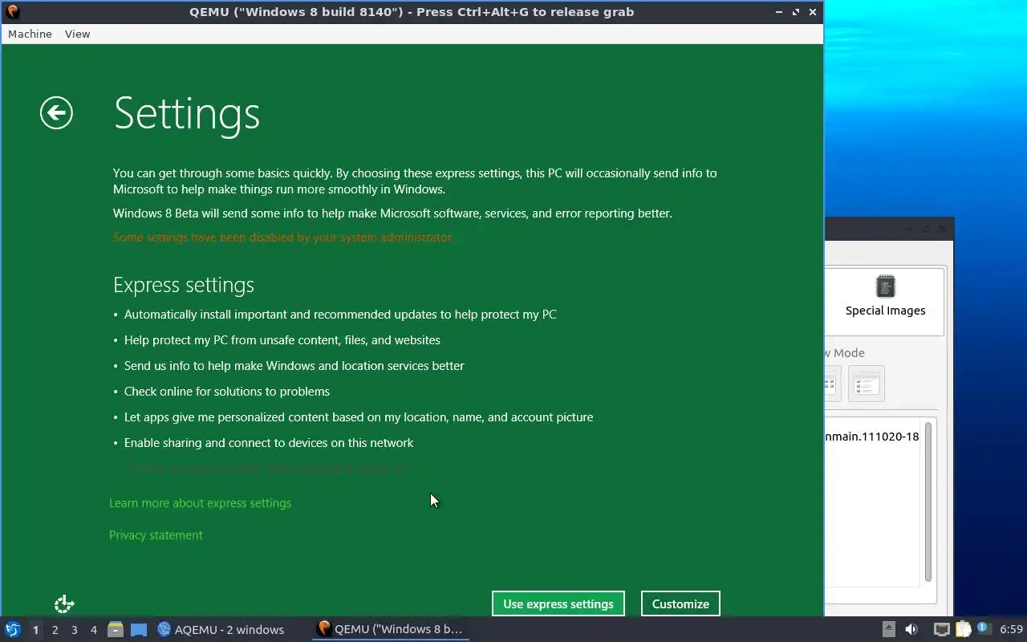Click the back arrow beside Settings
This screenshot has height=642, width=1027.
[56, 113]
